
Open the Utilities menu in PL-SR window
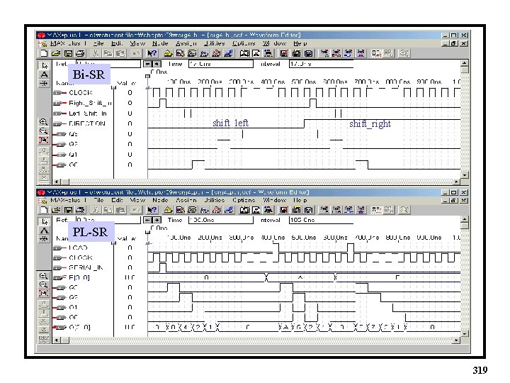tap(215, 200)
